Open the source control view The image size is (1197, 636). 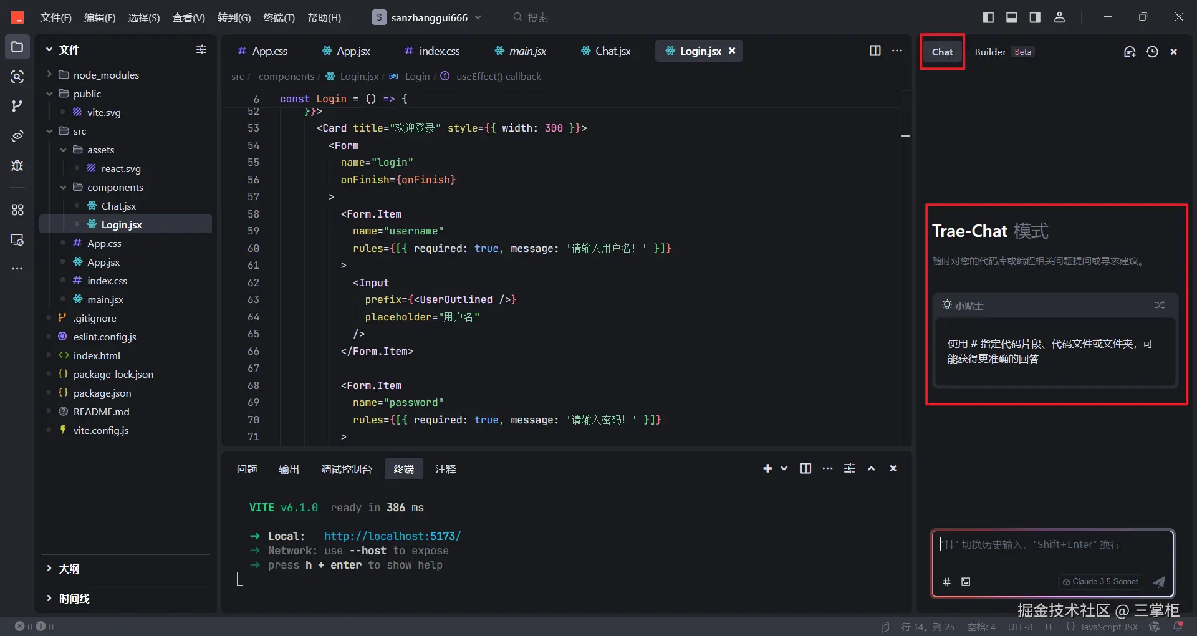point(17,106)
